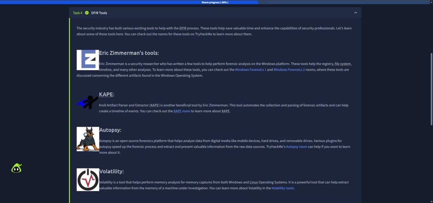Click the Task 4 DFIR Tools header

click(x=215, y=13)
